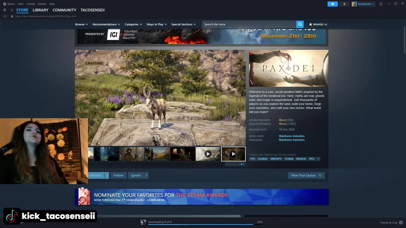Switch to the COMMUNITY tab
The image size is (406, 228).
coord(64,10)
